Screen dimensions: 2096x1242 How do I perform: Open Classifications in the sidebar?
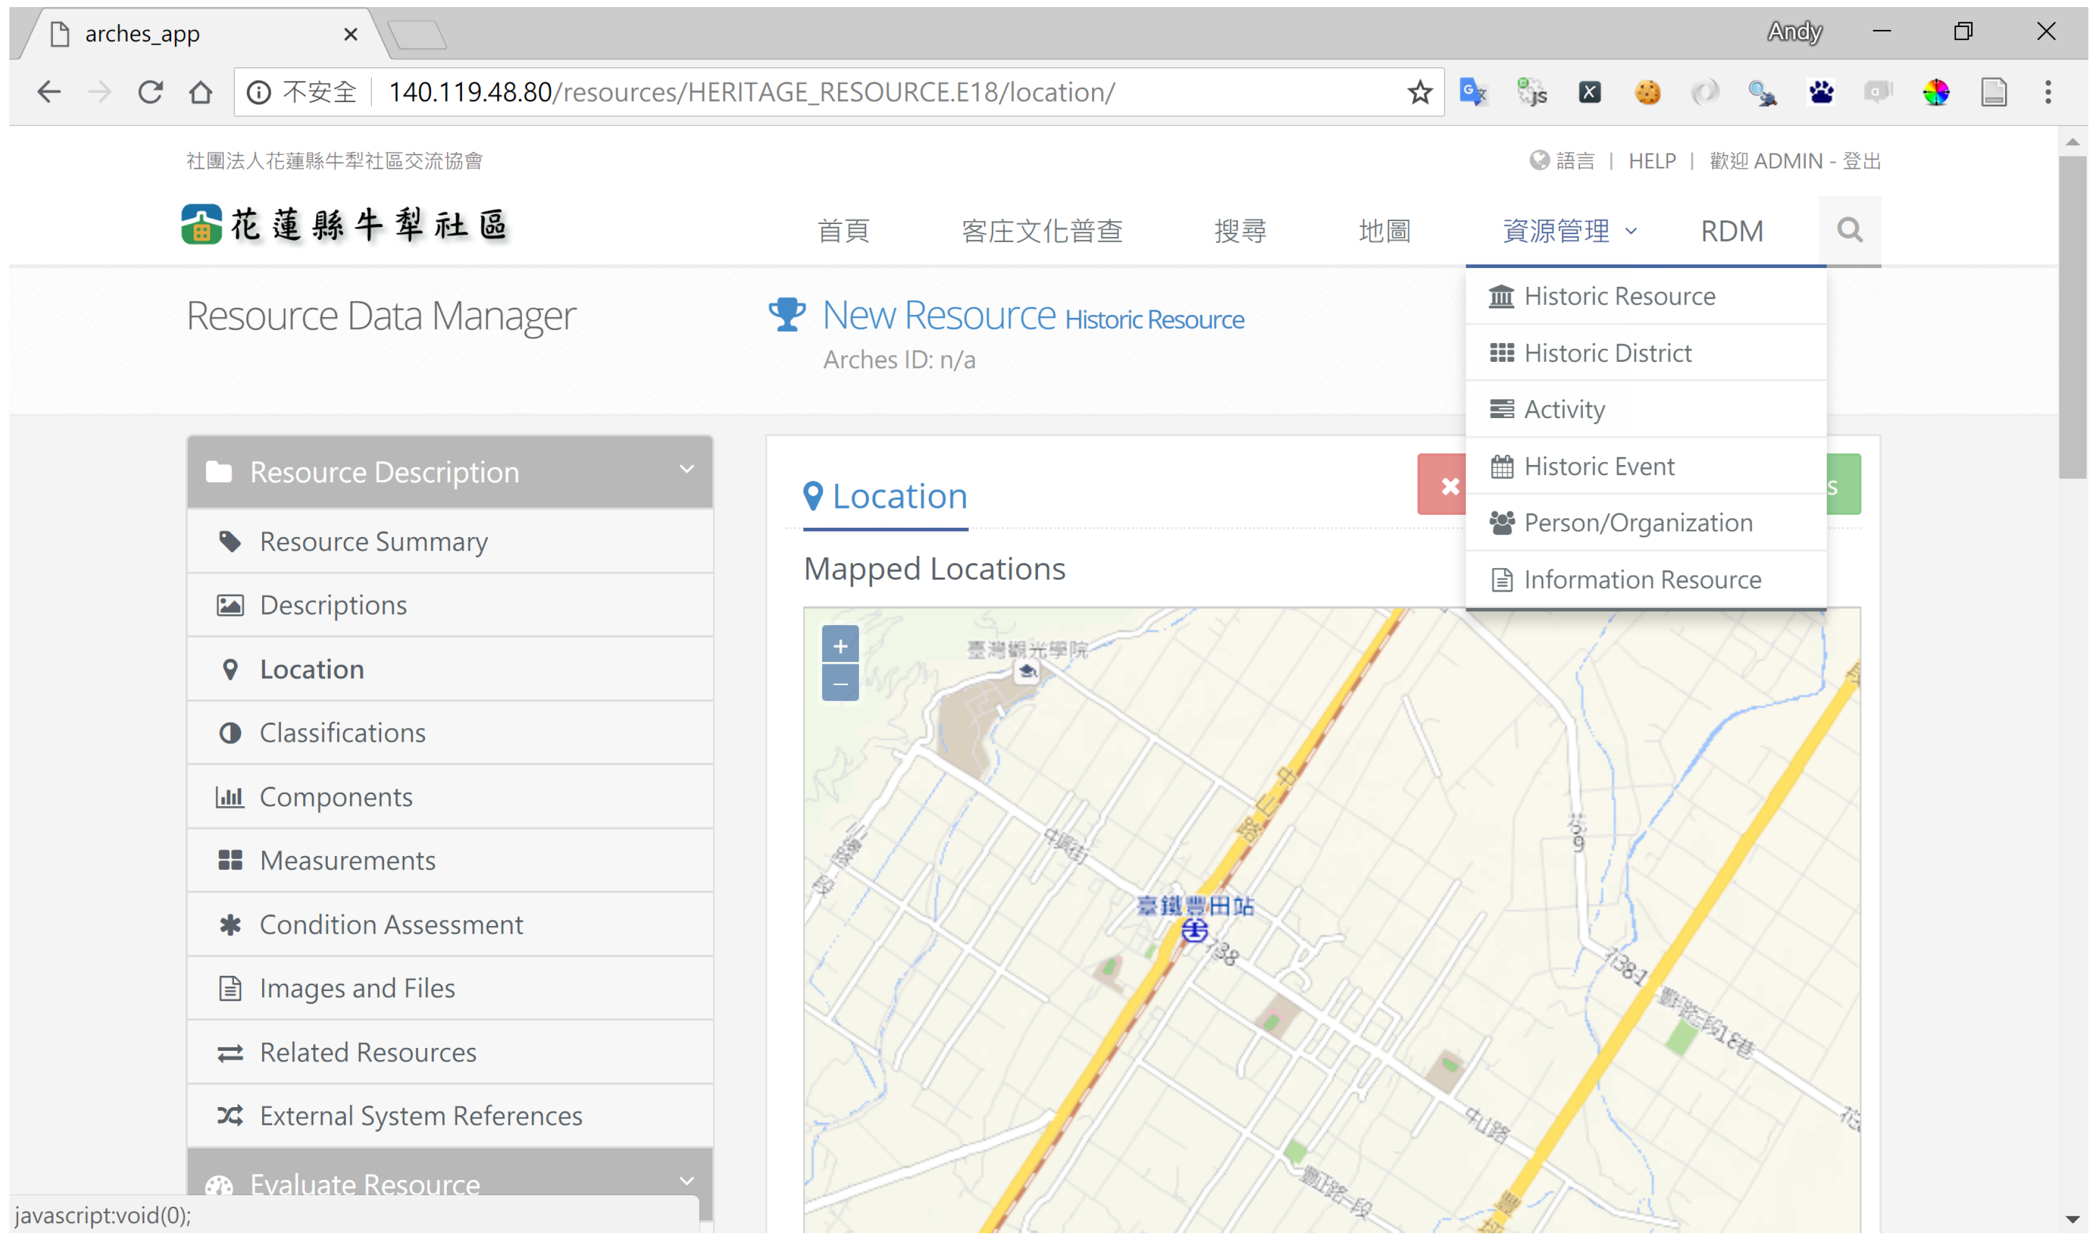click(342, 732)
